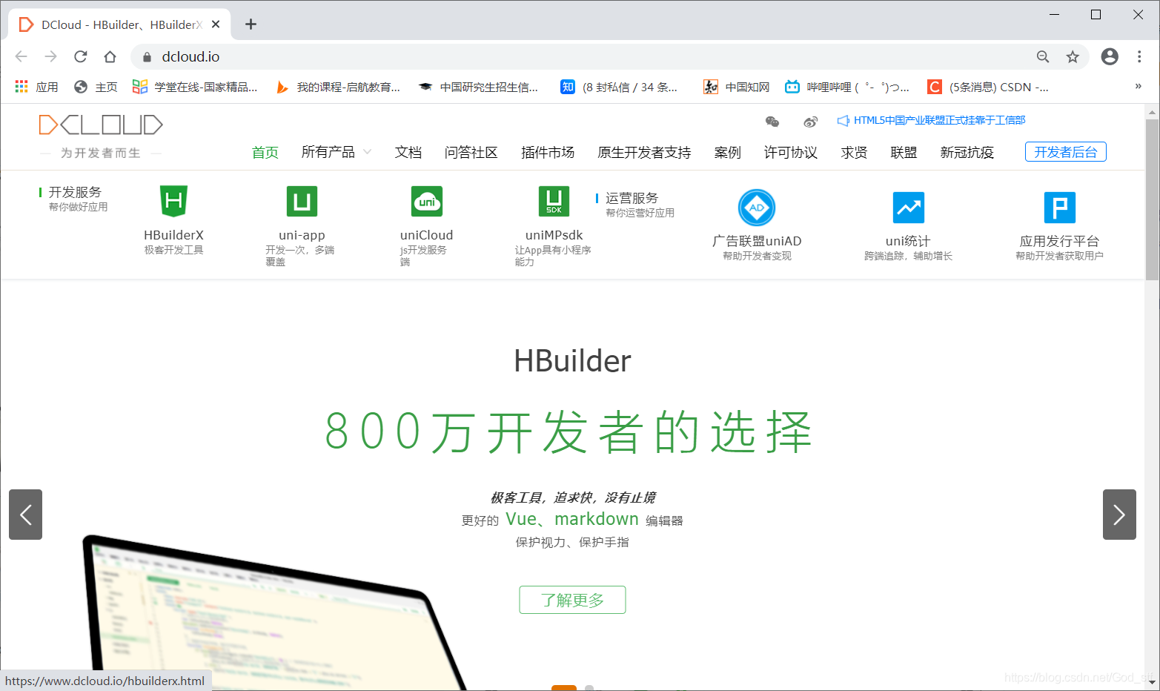Click the WeChat icon in header
The image size is (1160, 691).
pos(772,122)
